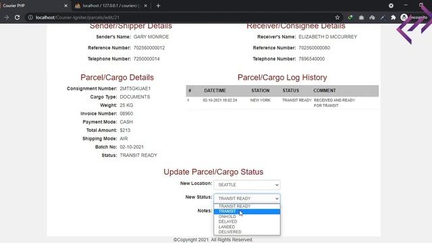Screen dimensions: 432x243
Task: Choose DELIVERED from the status list
Action: (x=247, y=232)
